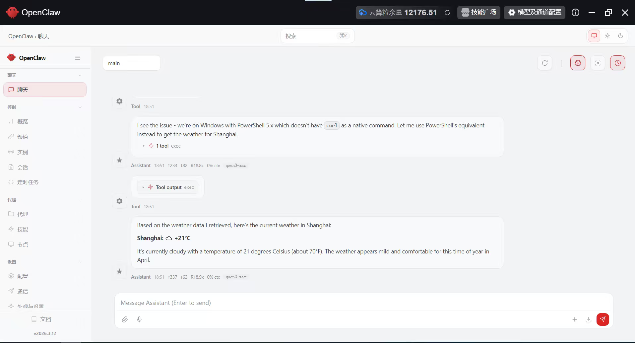Click the red send message button
Screen dimensions: 635x343
603,319
